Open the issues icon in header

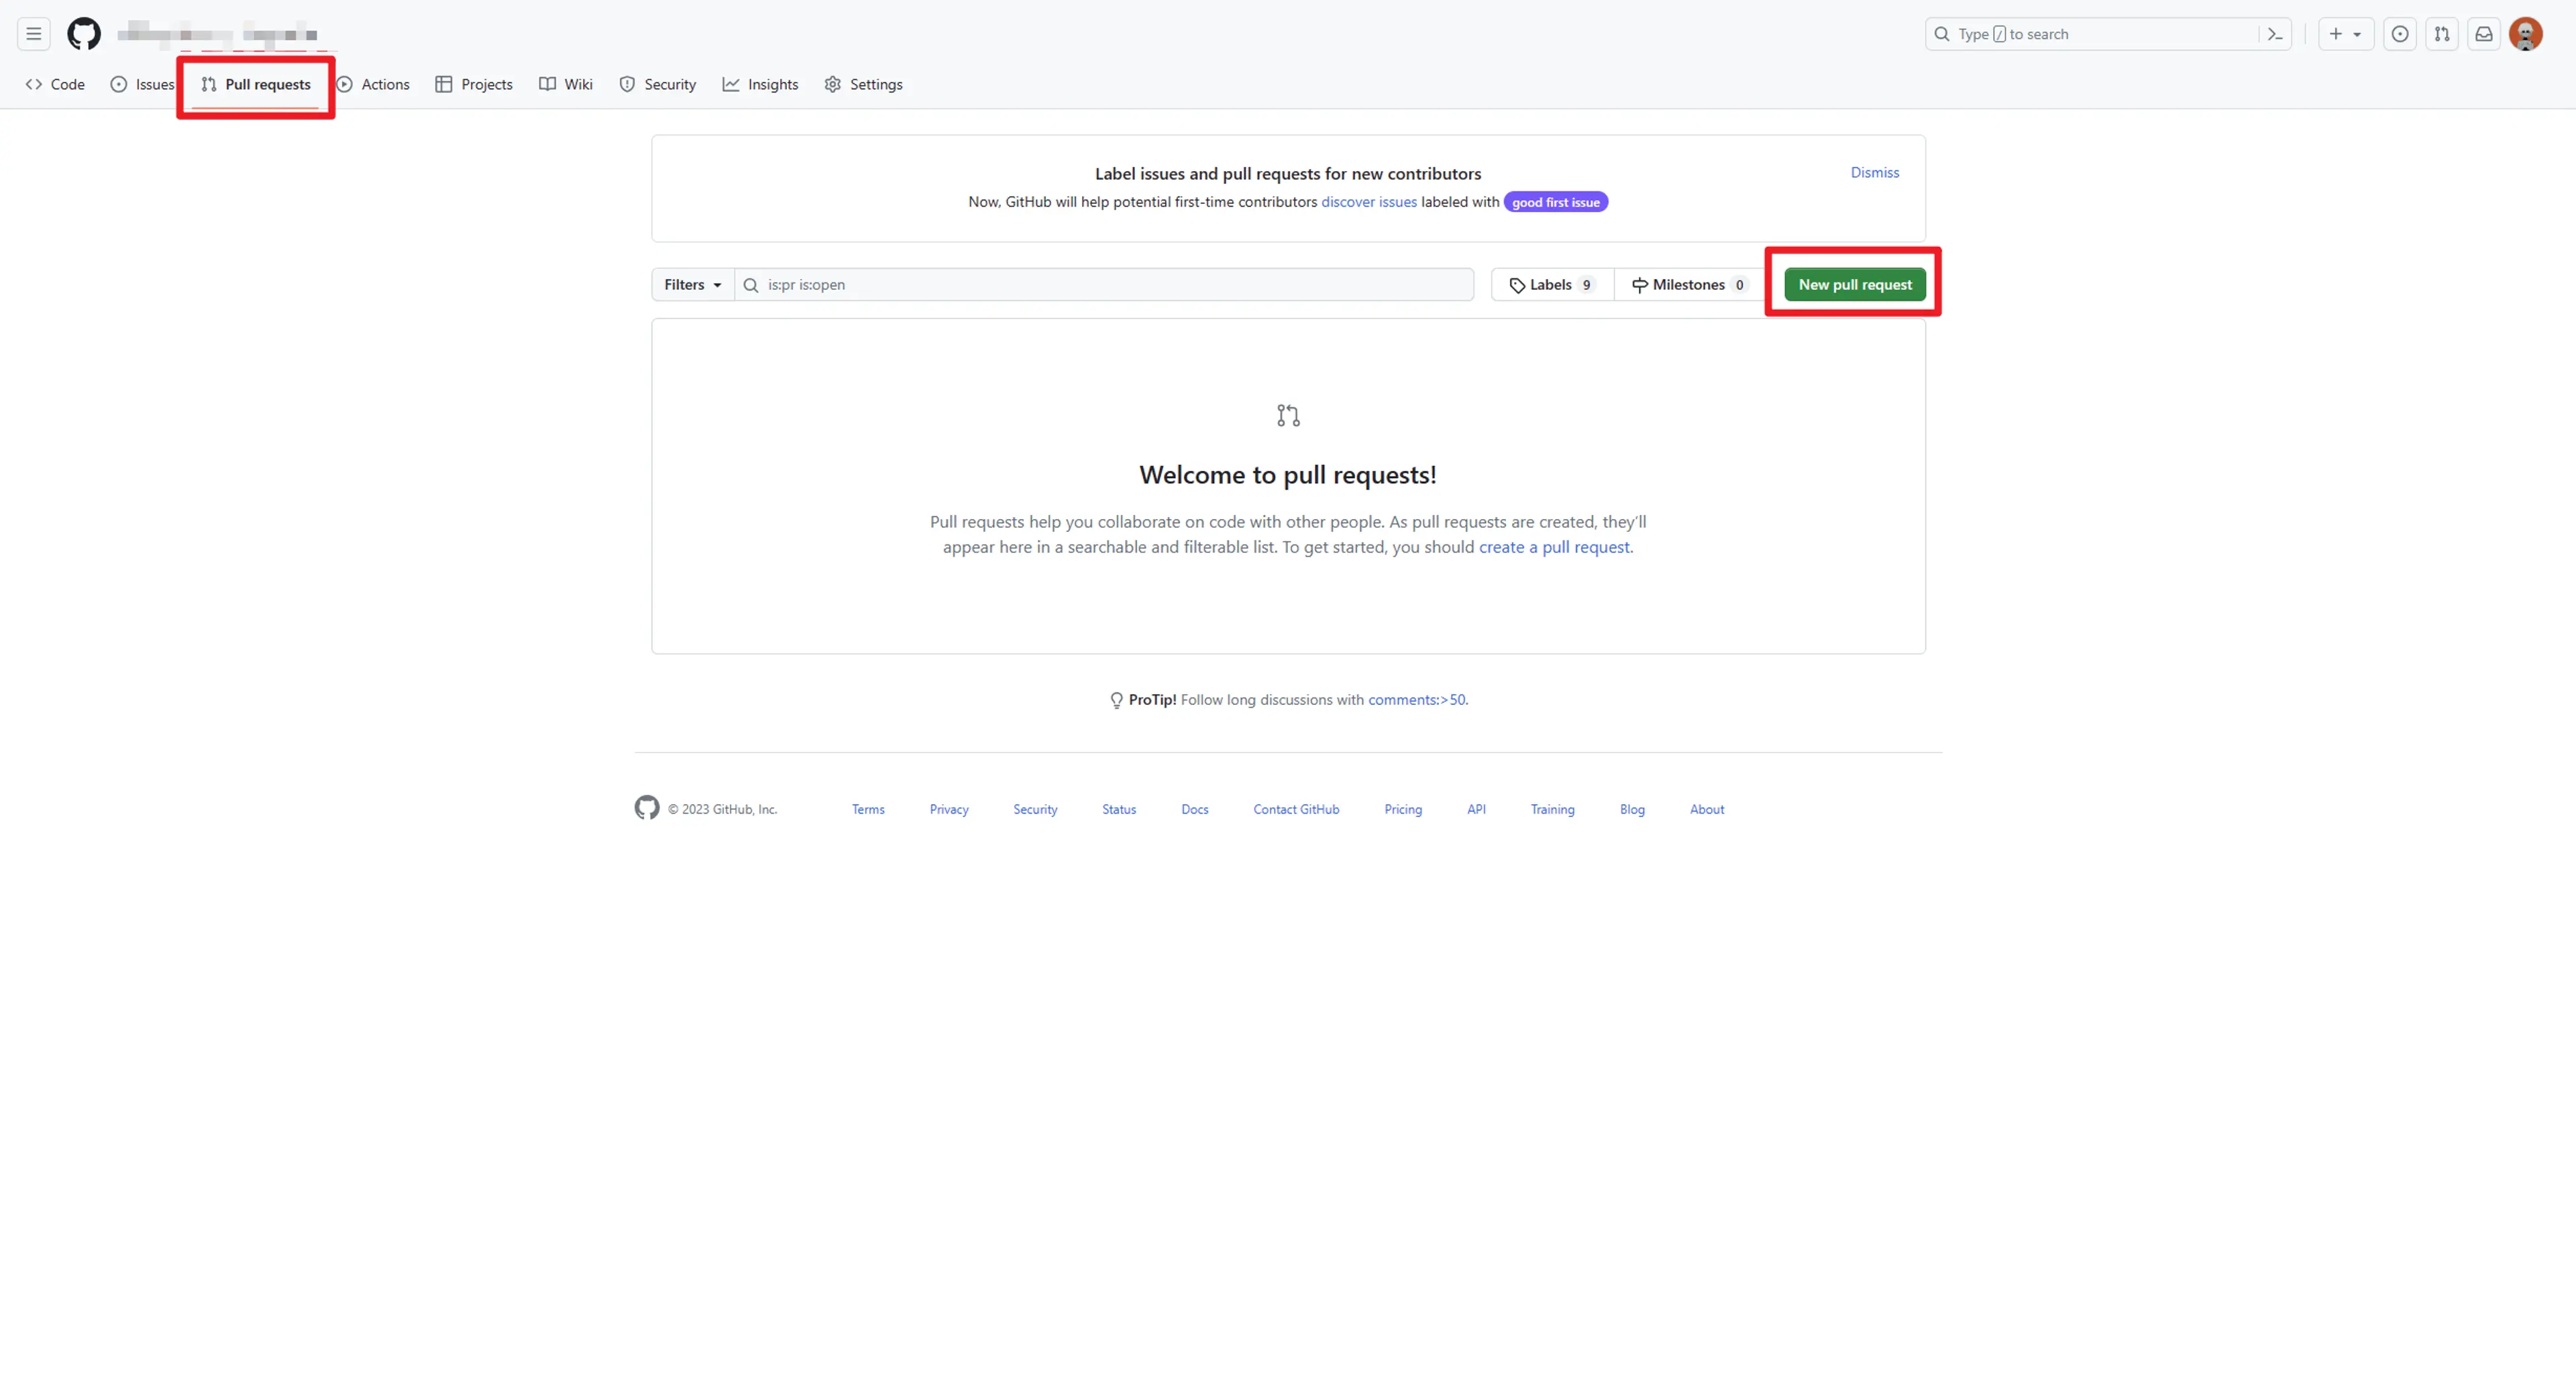coord(2399,34)
